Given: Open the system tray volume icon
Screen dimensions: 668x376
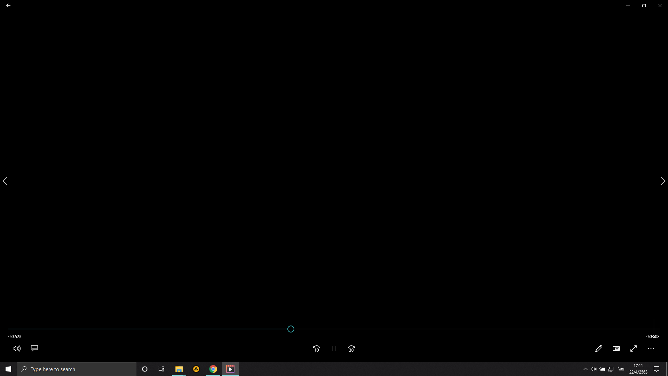Looking at the screenshot, I should pyautogui.click(x=594, y=369).
